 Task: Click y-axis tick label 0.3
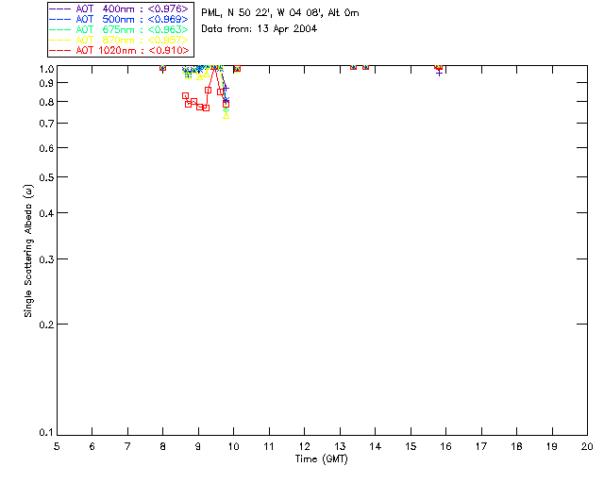[x=46, y=259]
